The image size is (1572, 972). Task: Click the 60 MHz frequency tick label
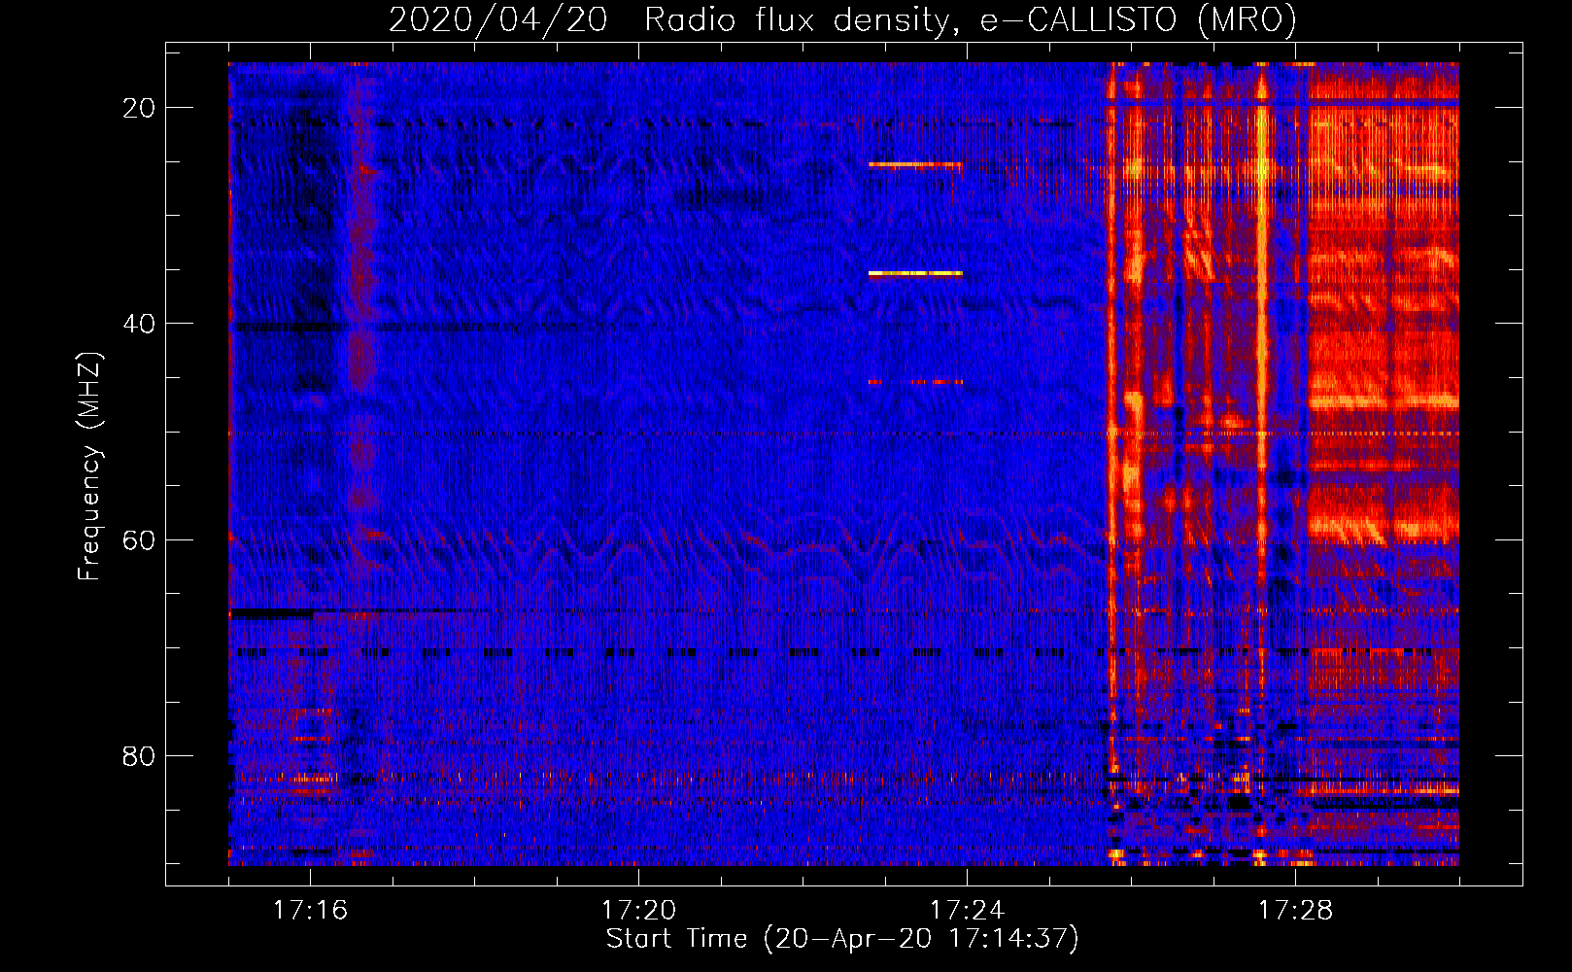point(139,539)
